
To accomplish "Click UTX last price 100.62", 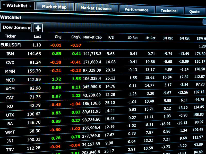I will pyautogui.click(x=34, y=114).
